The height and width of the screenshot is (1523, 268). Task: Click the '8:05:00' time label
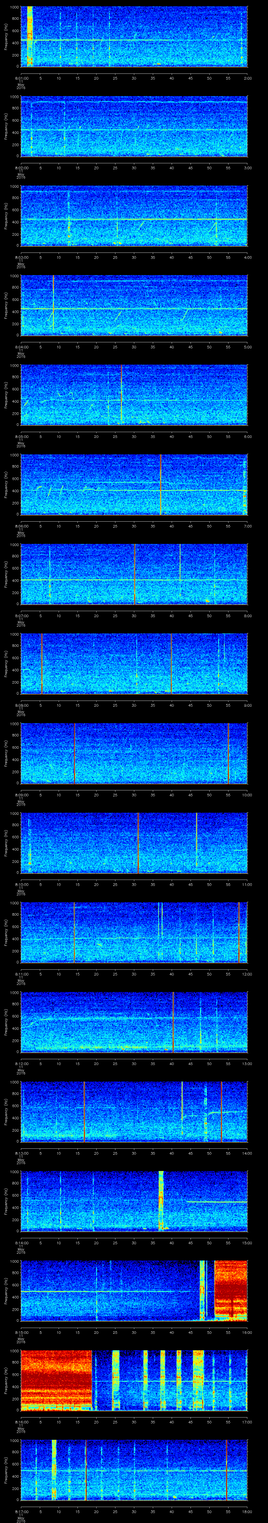(x=21, y=437)
